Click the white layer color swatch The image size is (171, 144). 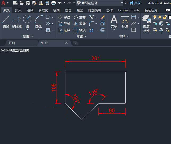tap(170, 17)
